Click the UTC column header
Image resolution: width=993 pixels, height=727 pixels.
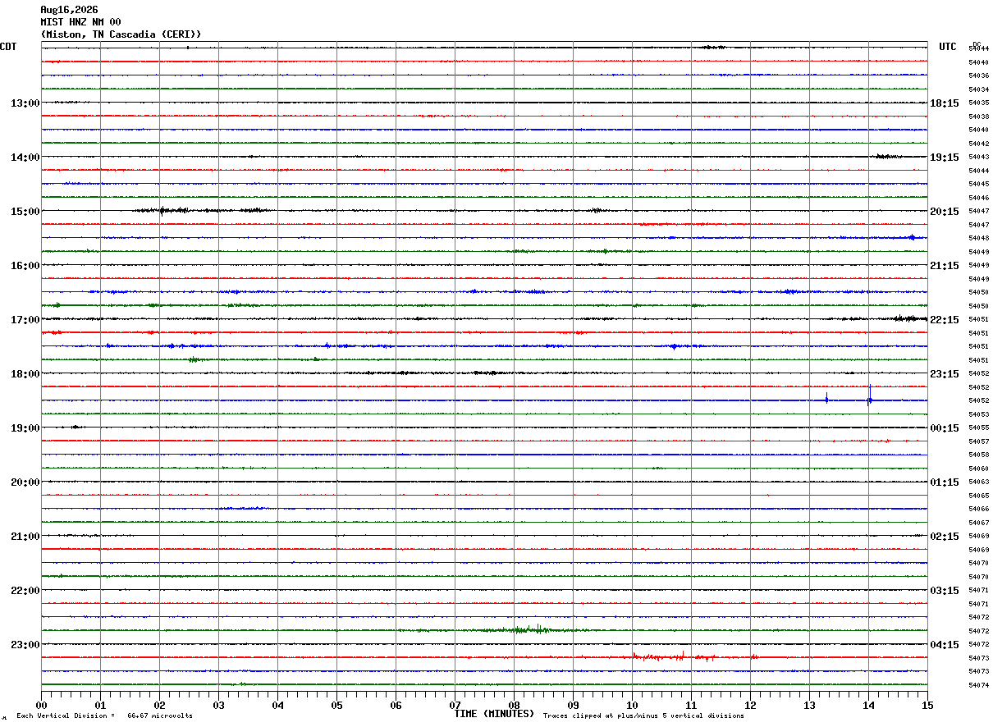click(x=948, y=47)
